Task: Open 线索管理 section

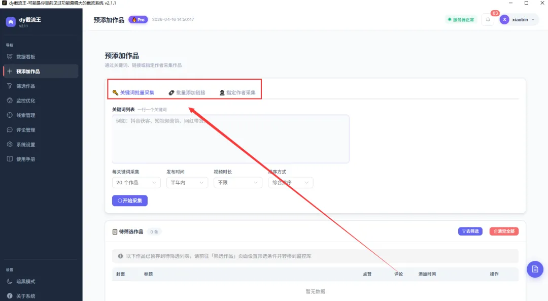Action: (x=41, y=115)
